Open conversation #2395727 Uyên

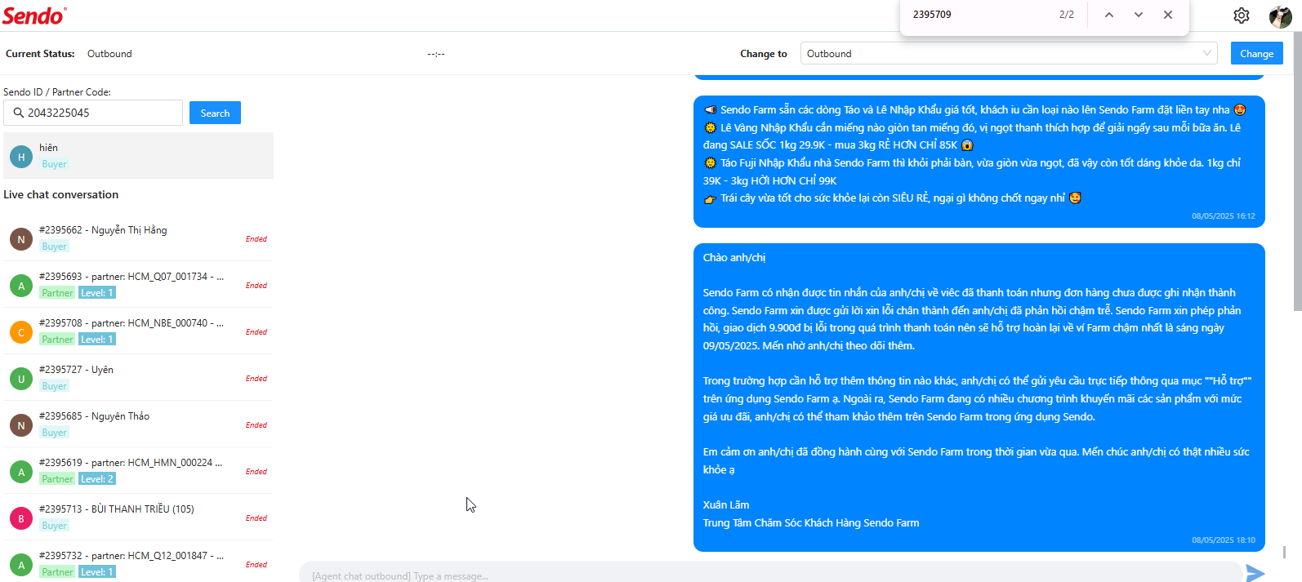pos(138,378)
